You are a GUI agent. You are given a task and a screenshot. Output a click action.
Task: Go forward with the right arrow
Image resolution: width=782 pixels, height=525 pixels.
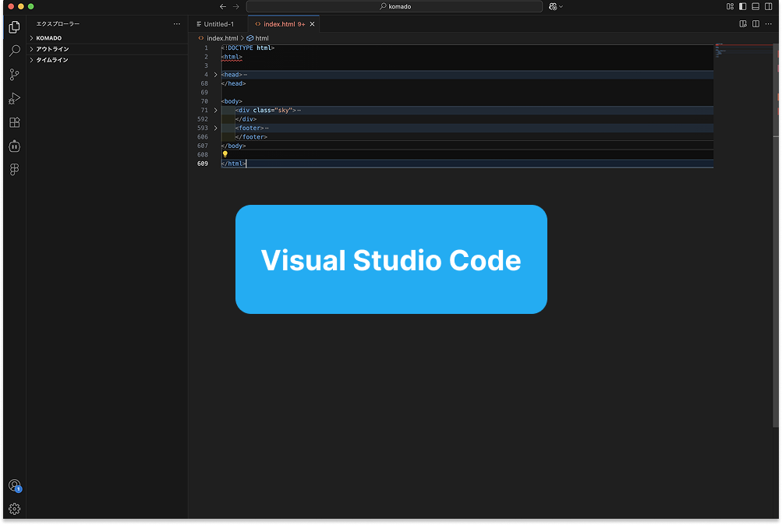[x=236, y=6]
